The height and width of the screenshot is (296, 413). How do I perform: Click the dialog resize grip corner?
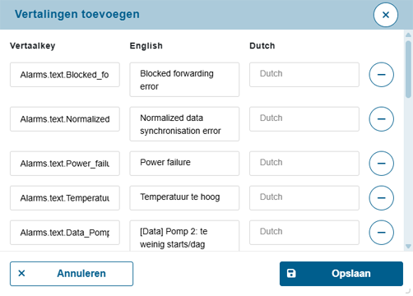408,291
